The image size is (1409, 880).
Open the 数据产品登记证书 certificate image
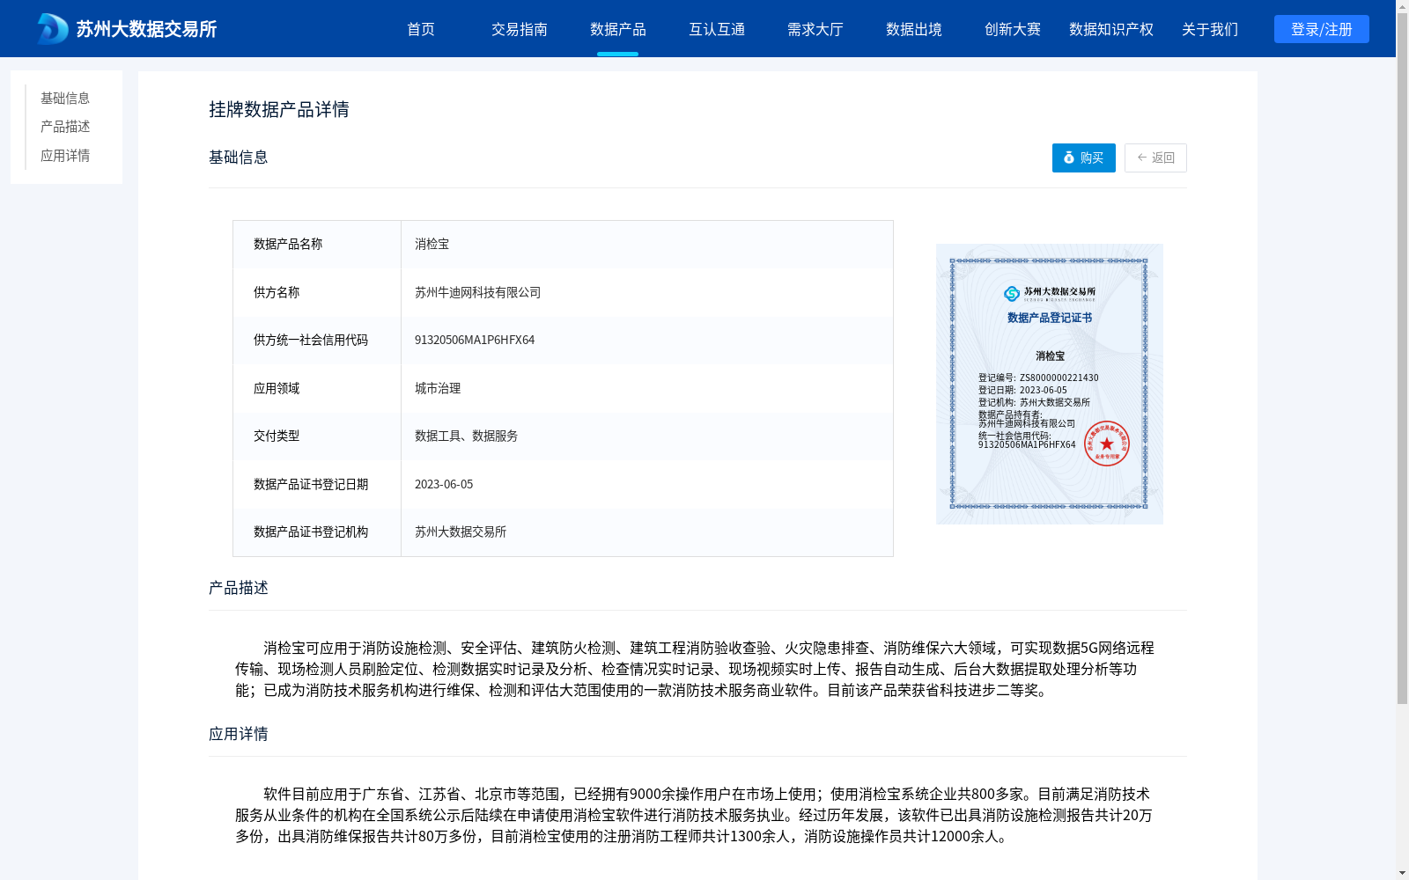[1050, 384]
